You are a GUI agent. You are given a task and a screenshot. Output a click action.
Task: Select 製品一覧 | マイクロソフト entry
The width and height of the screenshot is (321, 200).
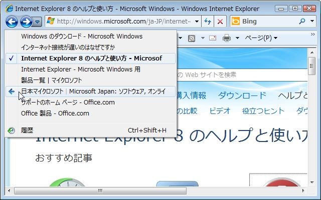click(x=90, y=80)
